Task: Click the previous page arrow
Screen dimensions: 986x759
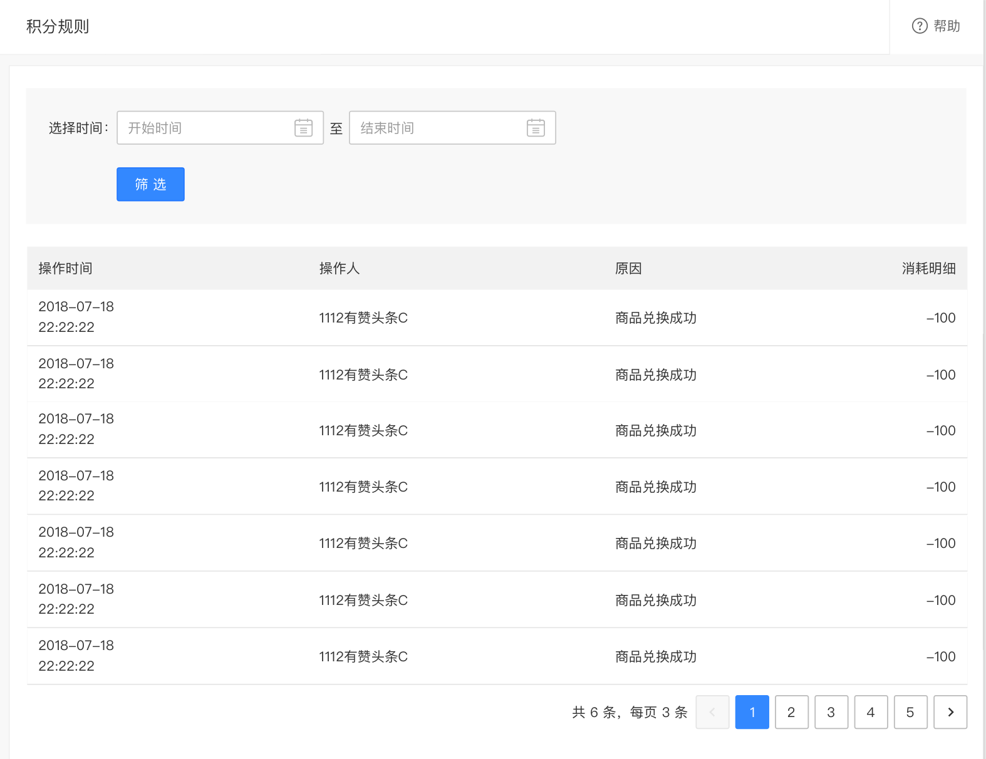Action: click(x=712, y=712)
